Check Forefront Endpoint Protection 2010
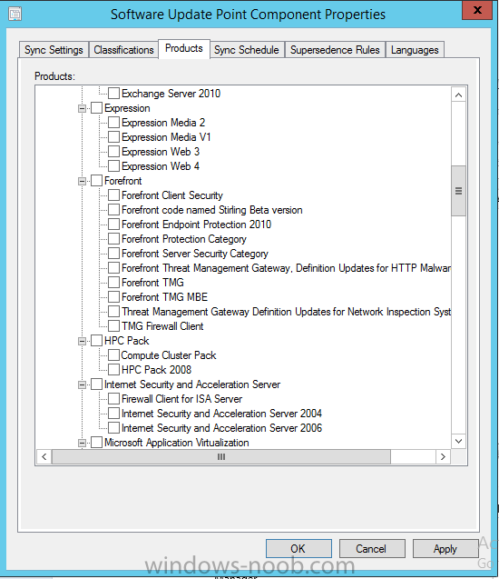 click(114, 225)
